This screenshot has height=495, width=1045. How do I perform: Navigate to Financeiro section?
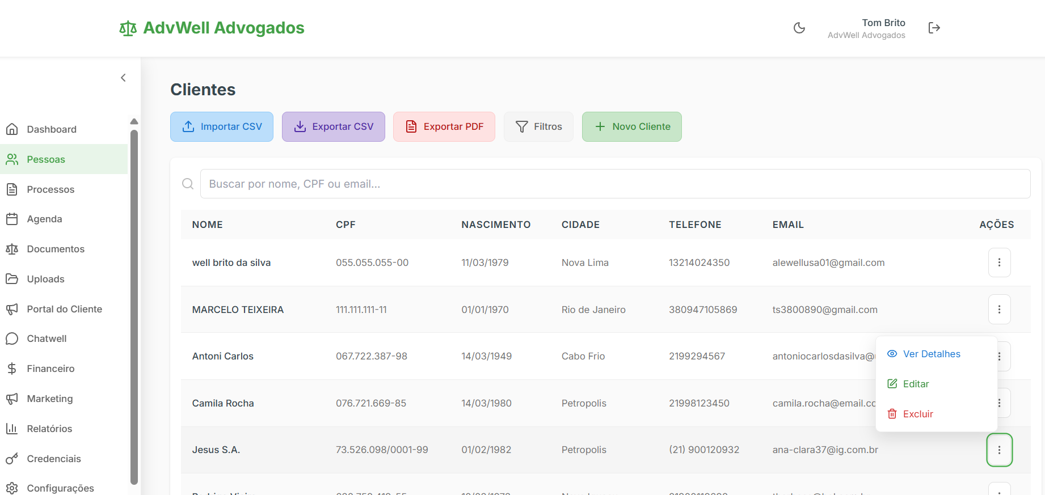(64, 369)
